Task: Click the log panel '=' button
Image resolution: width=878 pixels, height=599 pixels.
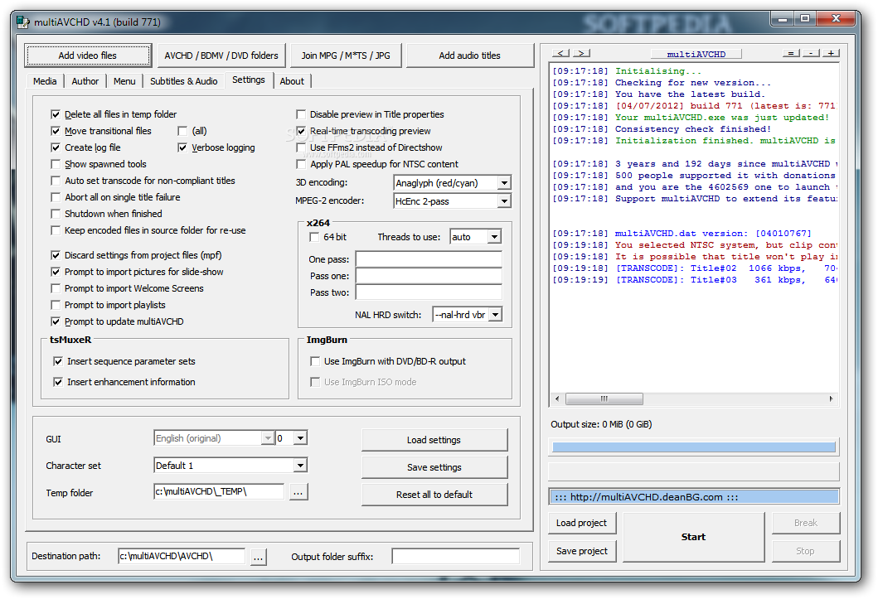Action: tap(791, 53)
